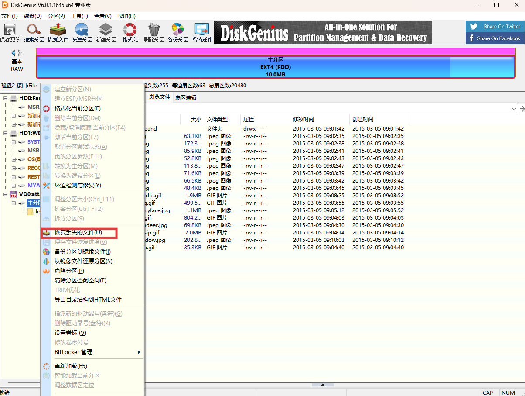This screenshot has height=396, width=525.
Task: Click the Share On Twitter button
Action: 495,26
